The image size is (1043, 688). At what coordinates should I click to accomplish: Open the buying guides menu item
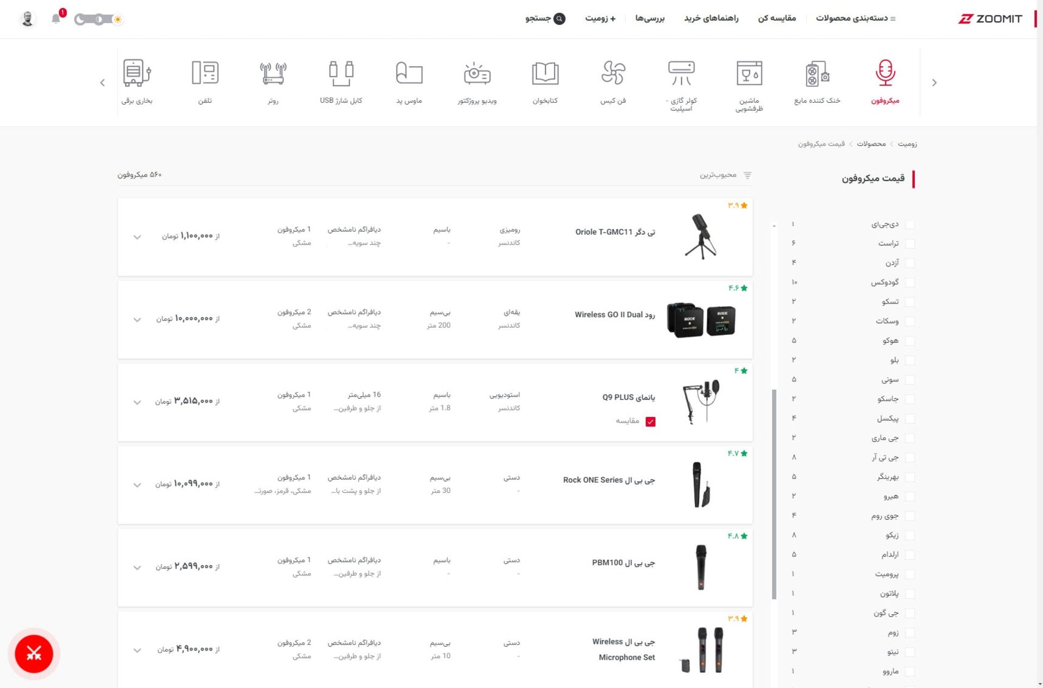click(x=711, y=18)
